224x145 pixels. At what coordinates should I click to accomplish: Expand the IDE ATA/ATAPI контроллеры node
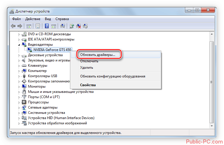pyautogui.click(x=19, y=40)
